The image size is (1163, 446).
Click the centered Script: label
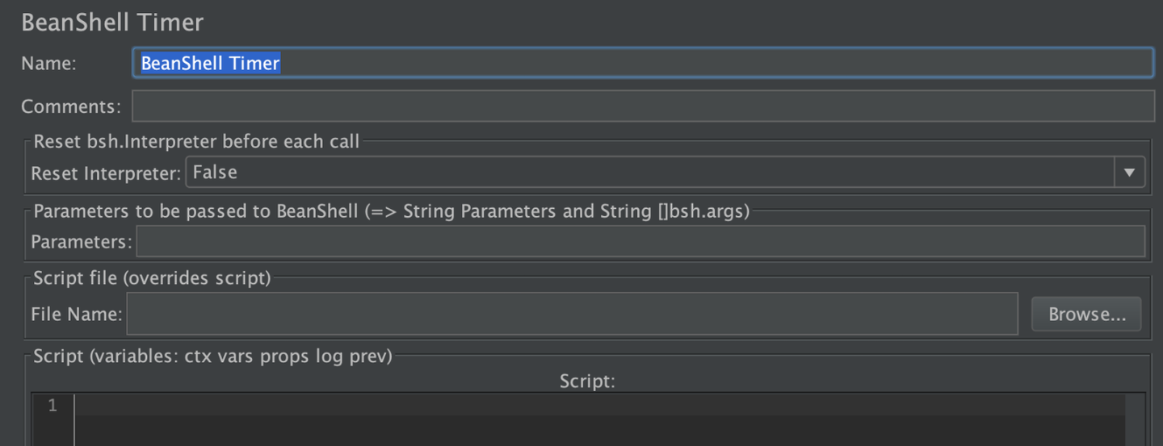[x=587, y=381]
